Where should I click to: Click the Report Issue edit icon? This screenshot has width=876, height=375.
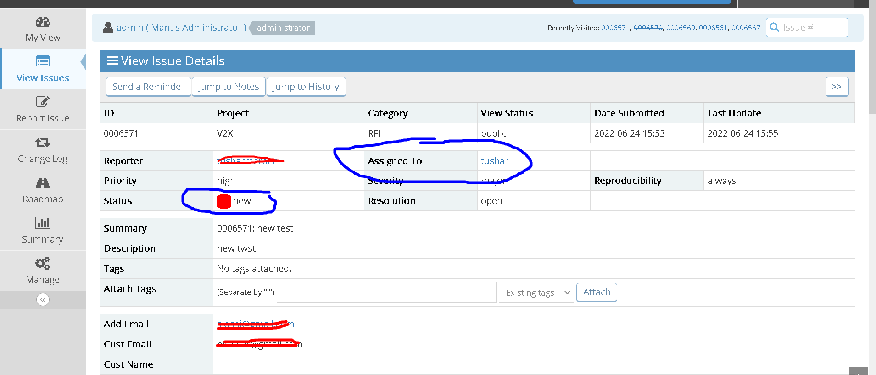point(43,101)
